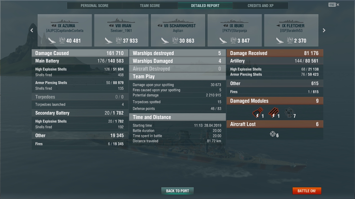Click the spotter aircraft lost crosshair icon
355x199 pixels.
click(x=273, y=134)
